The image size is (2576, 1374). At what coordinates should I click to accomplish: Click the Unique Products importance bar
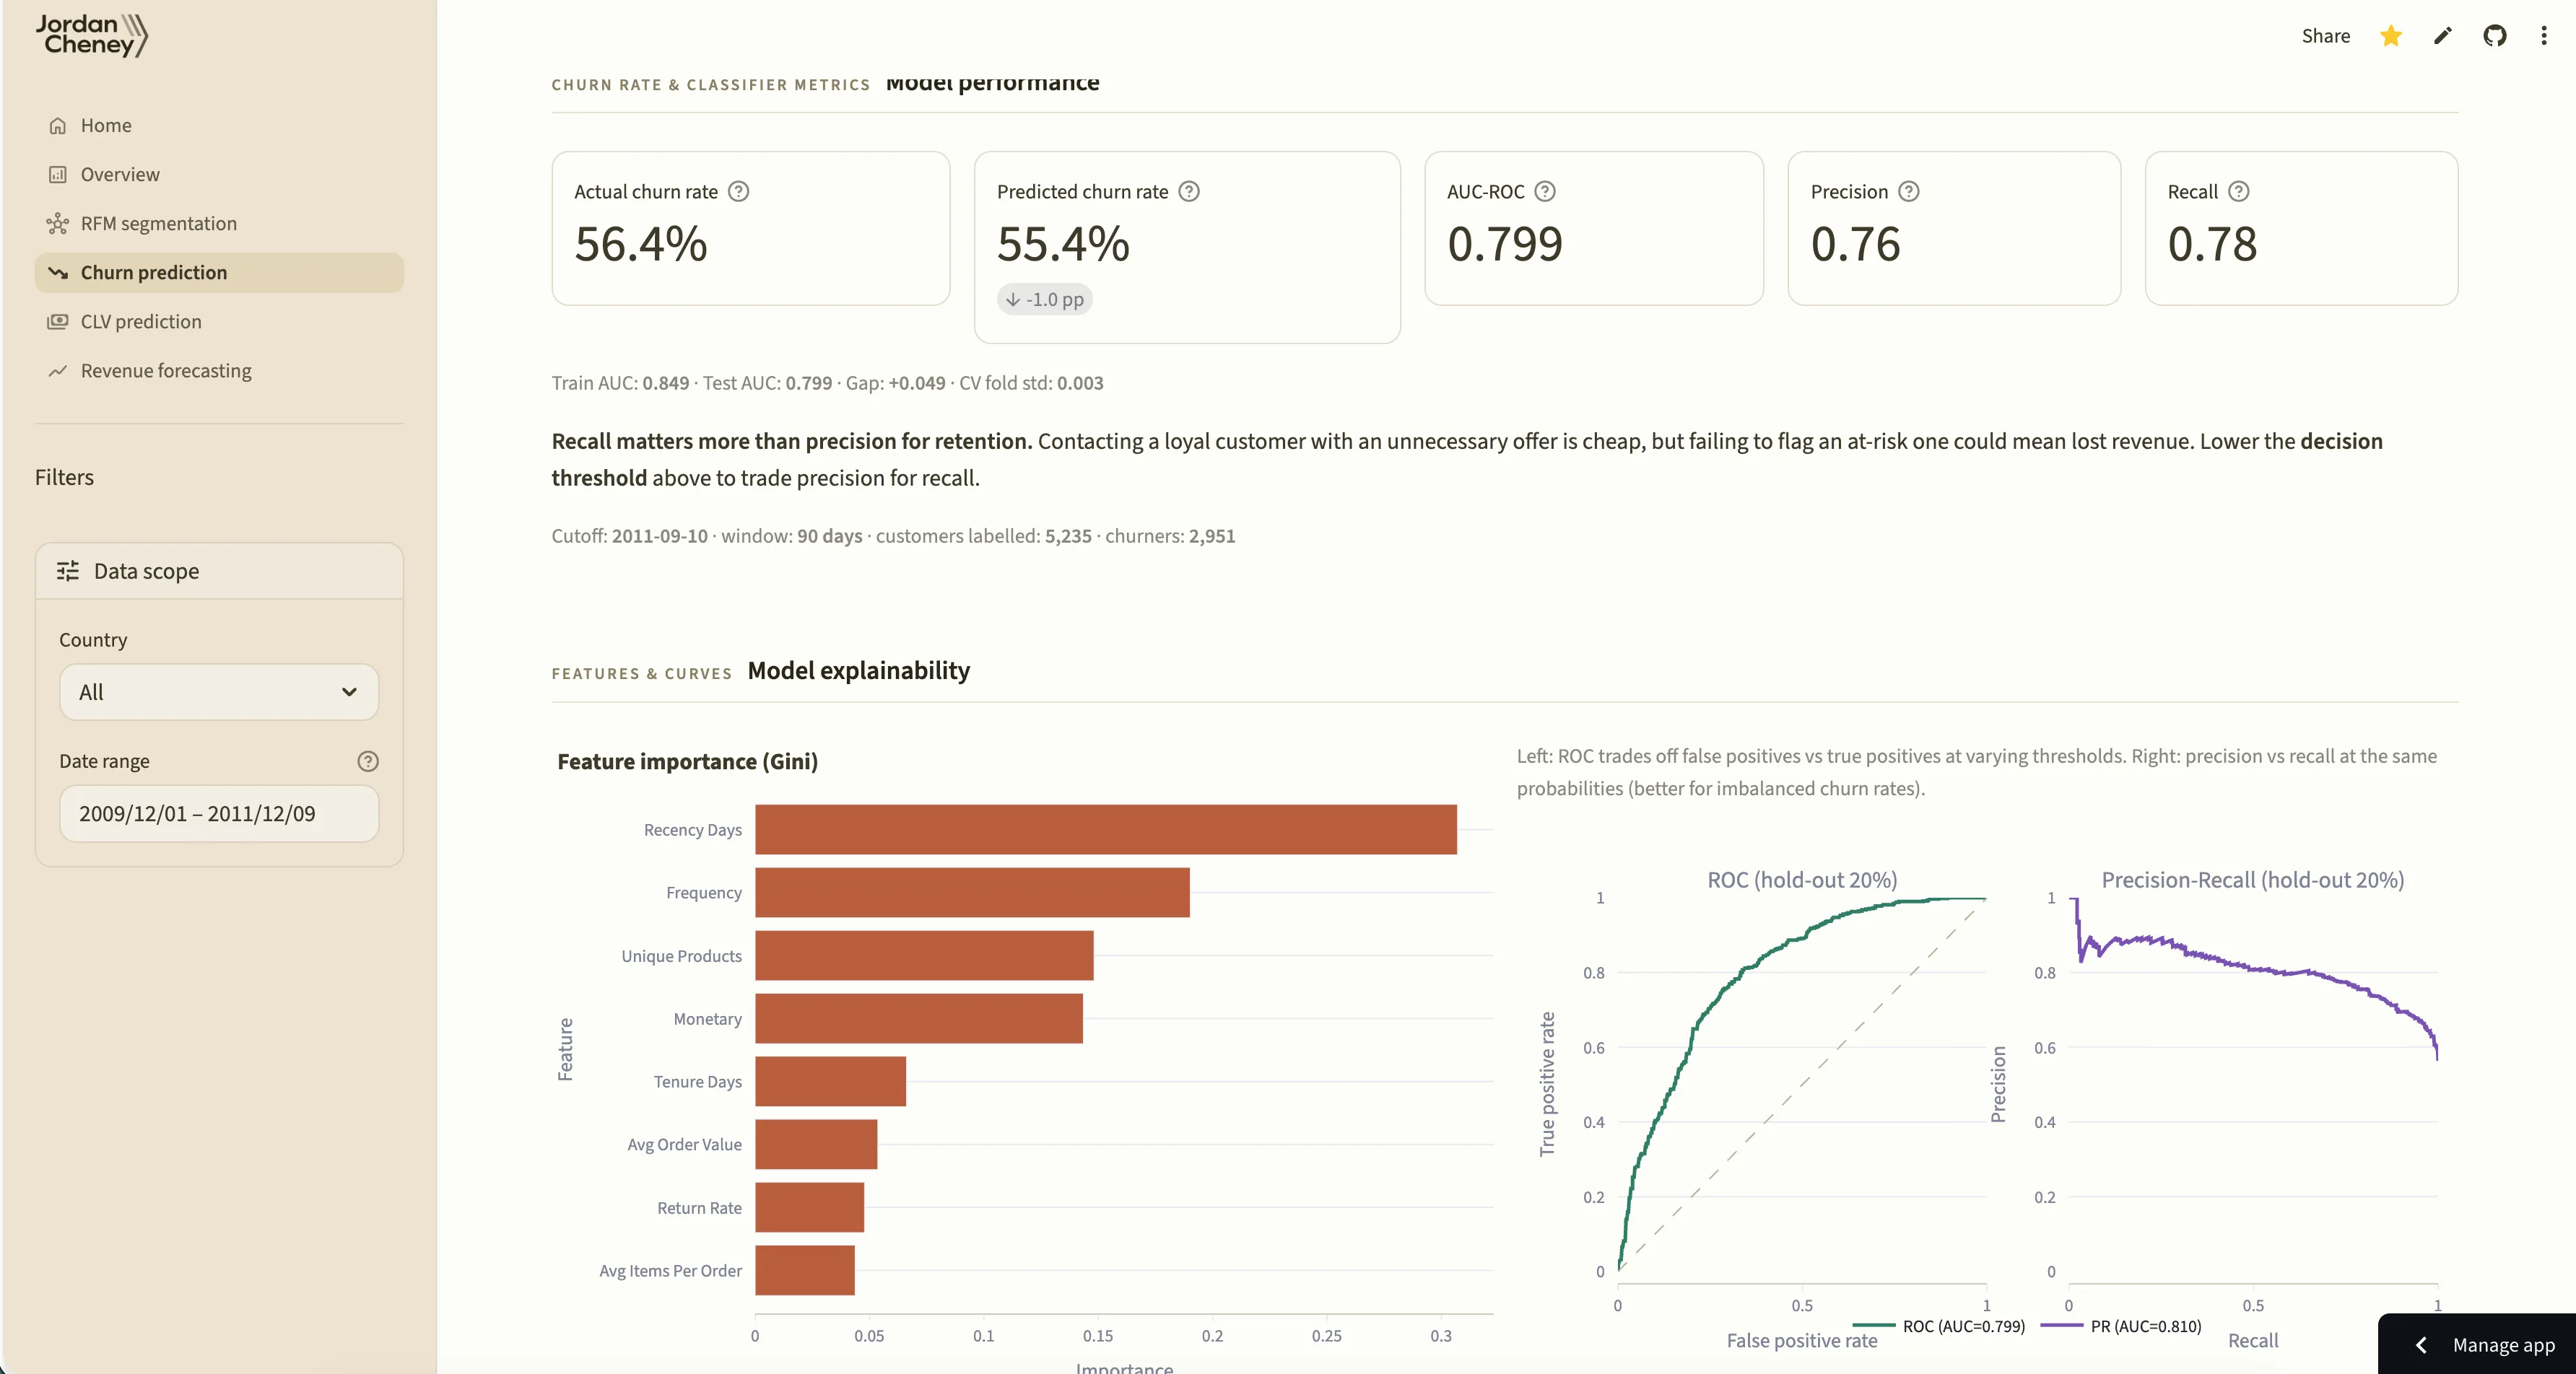tap(924, 955)
